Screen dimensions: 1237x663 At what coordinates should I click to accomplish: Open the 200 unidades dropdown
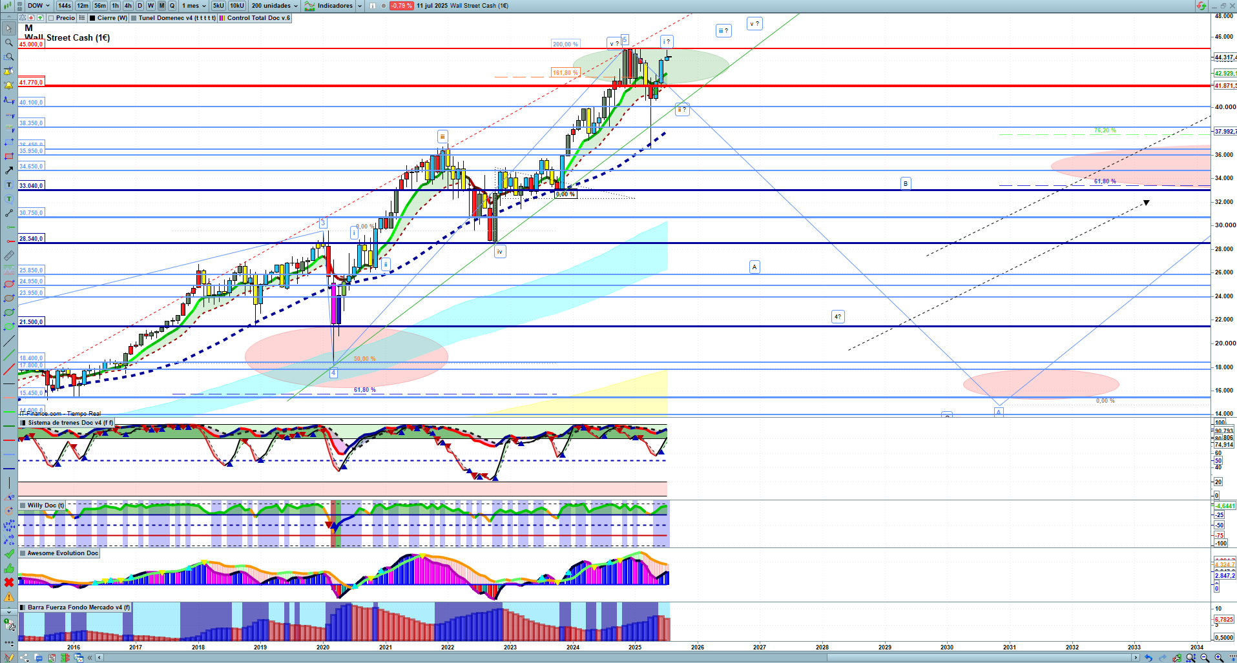(x=275, y=6)
